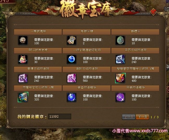This screenshot has width=169, height=140.
Task: Close the 徽章宝库 window with red X
Action: pyautogui.click(x=153, y=12)
